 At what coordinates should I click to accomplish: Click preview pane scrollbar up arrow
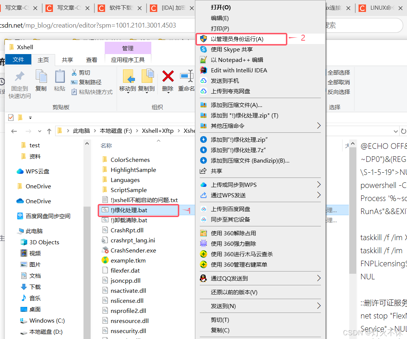coord(353,143)
